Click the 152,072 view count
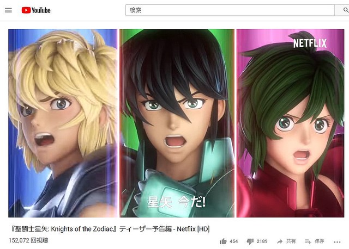Screen dimensions: 349x249 click(x=28, y=240)
